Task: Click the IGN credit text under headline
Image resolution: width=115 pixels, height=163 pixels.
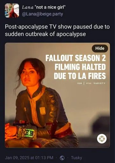Action: pyautogui.click(x=79, y=83)
